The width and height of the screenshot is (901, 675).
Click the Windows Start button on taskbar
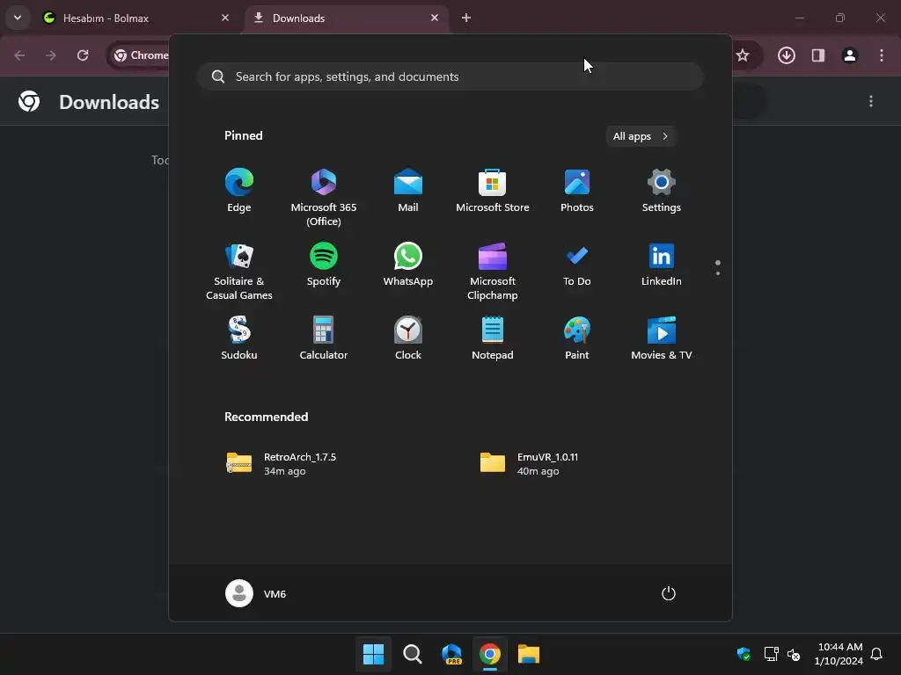[373, 654]
